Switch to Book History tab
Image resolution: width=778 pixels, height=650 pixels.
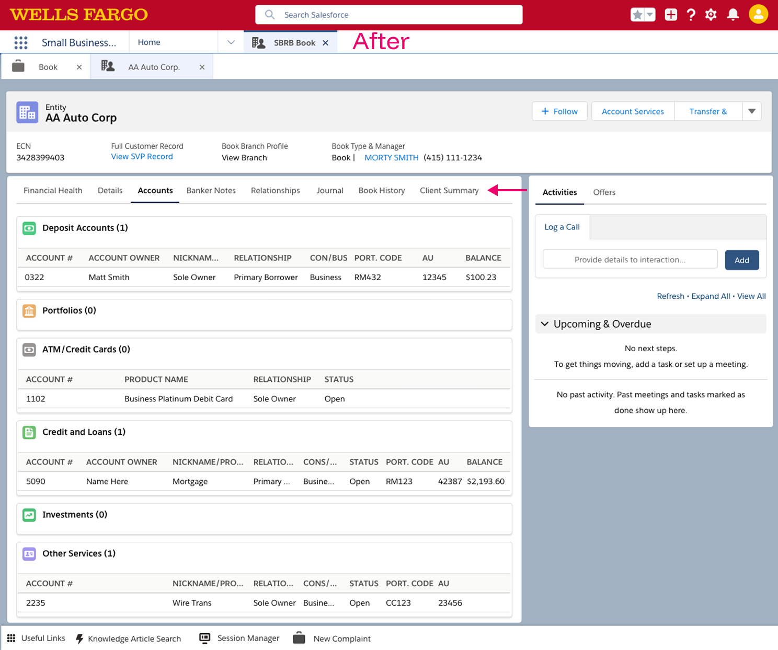[x=382, y=190]
